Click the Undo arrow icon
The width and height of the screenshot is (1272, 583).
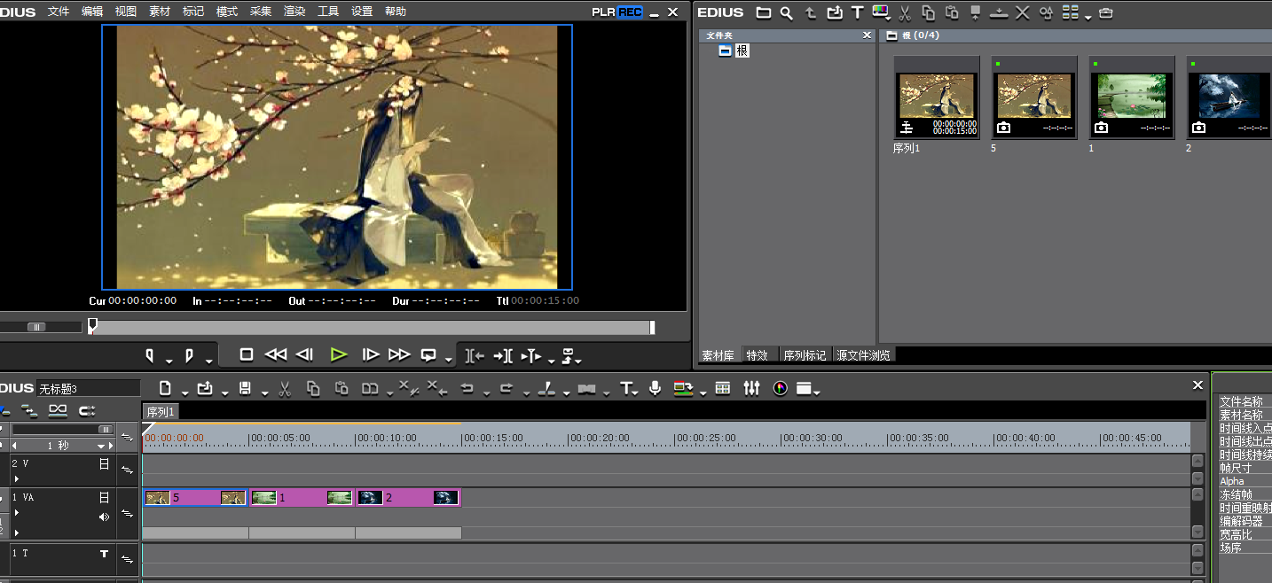(467, 388)
